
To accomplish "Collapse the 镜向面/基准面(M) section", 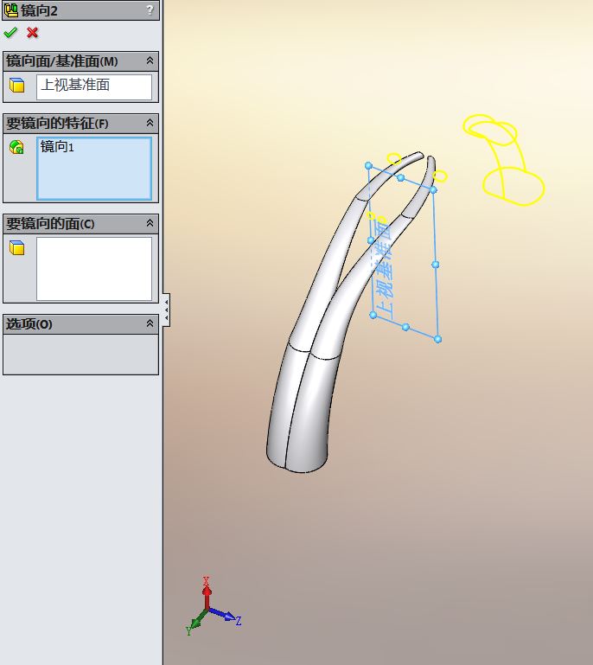I will coord(150,61).
